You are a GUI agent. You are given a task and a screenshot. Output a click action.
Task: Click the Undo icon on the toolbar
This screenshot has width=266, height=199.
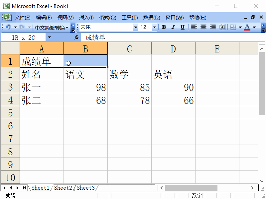coord(8,27)
